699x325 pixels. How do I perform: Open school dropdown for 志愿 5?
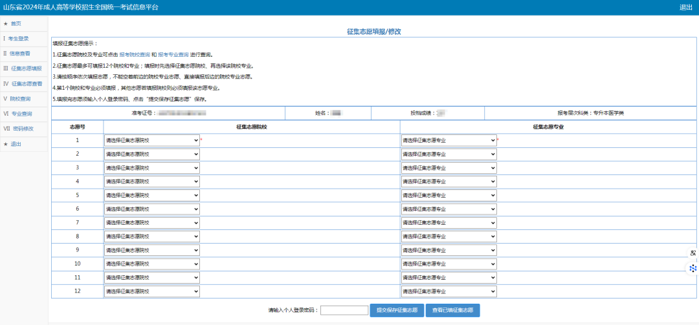click(151, 195)
